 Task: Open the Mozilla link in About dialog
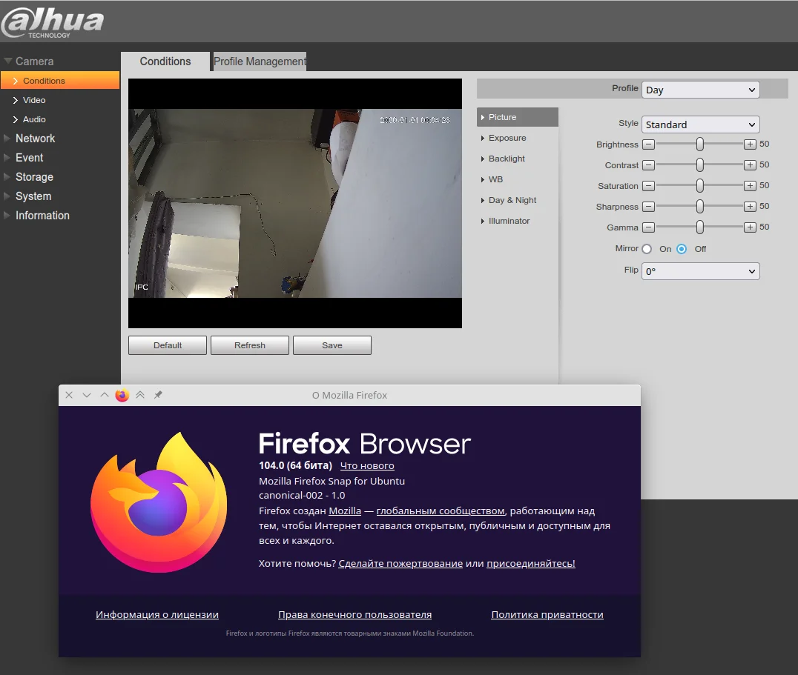(x=345, y=511)
